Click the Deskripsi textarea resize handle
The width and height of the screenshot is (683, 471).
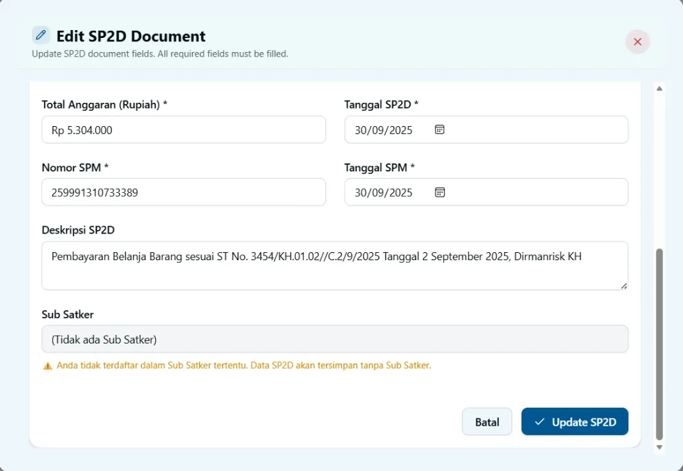624,286
